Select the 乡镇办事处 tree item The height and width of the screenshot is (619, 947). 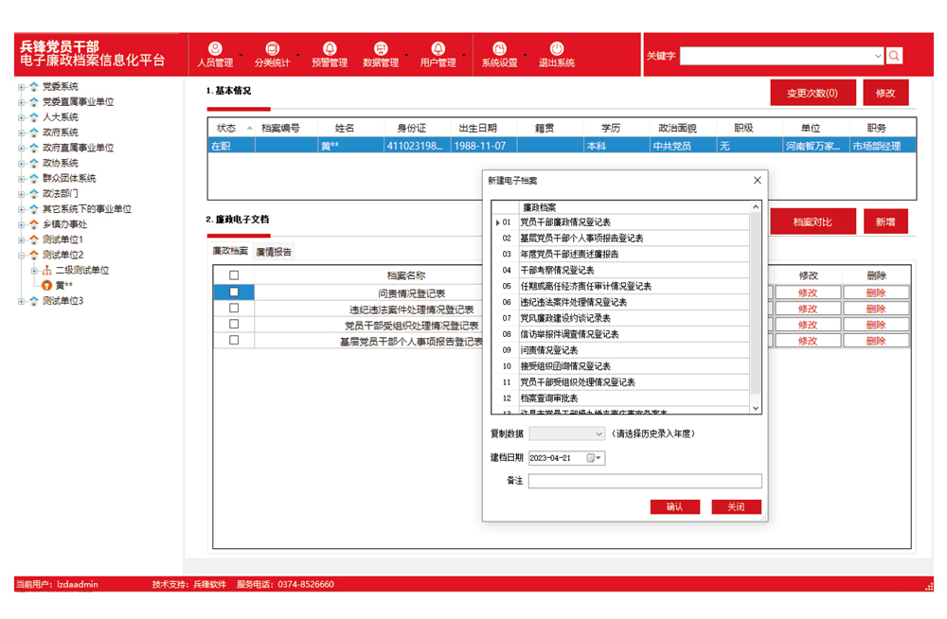pos(64,224)
